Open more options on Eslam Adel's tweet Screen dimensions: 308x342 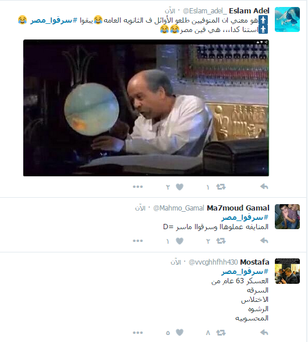(x=138, y=187)
